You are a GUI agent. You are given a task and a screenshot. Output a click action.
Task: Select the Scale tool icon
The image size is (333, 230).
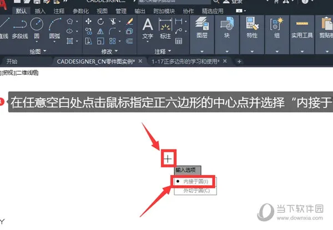tap(100, 41)
